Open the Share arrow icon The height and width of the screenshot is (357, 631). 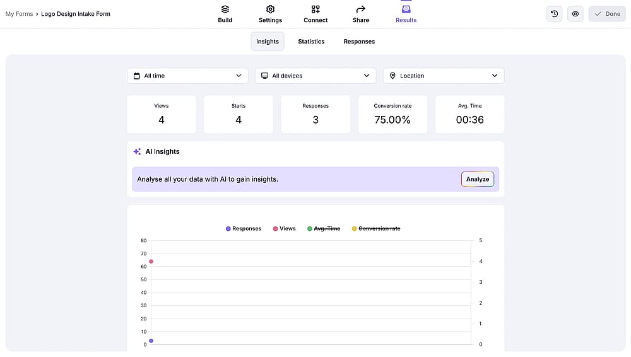click(360, 9)
